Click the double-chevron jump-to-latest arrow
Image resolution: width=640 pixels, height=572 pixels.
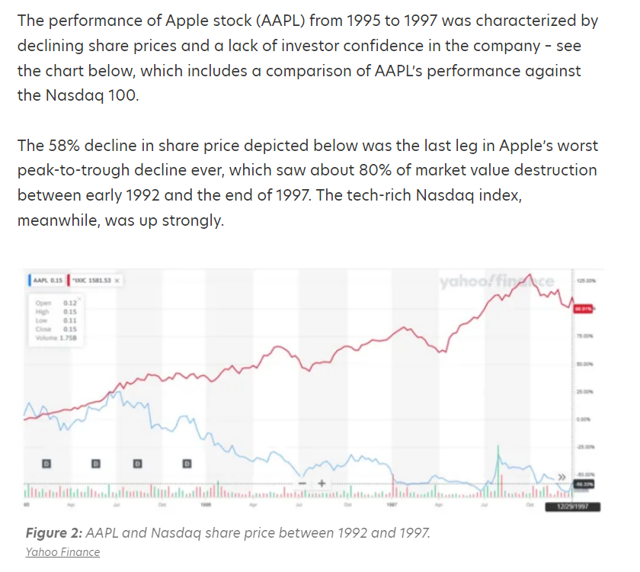tap(563, 477)
